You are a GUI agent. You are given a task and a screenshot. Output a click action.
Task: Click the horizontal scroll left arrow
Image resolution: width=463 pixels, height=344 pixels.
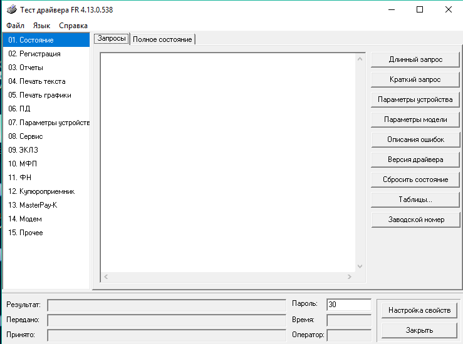(106, 277)
